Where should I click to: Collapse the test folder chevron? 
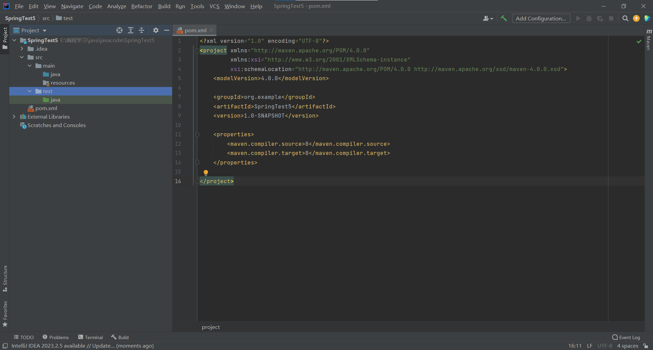click(x=30, y=91)
